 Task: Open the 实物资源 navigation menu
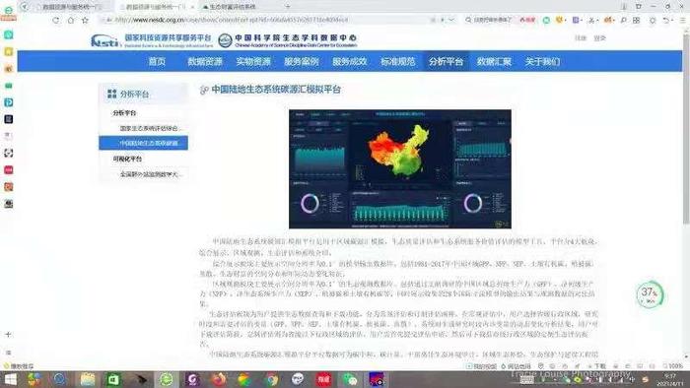(253, 61)
